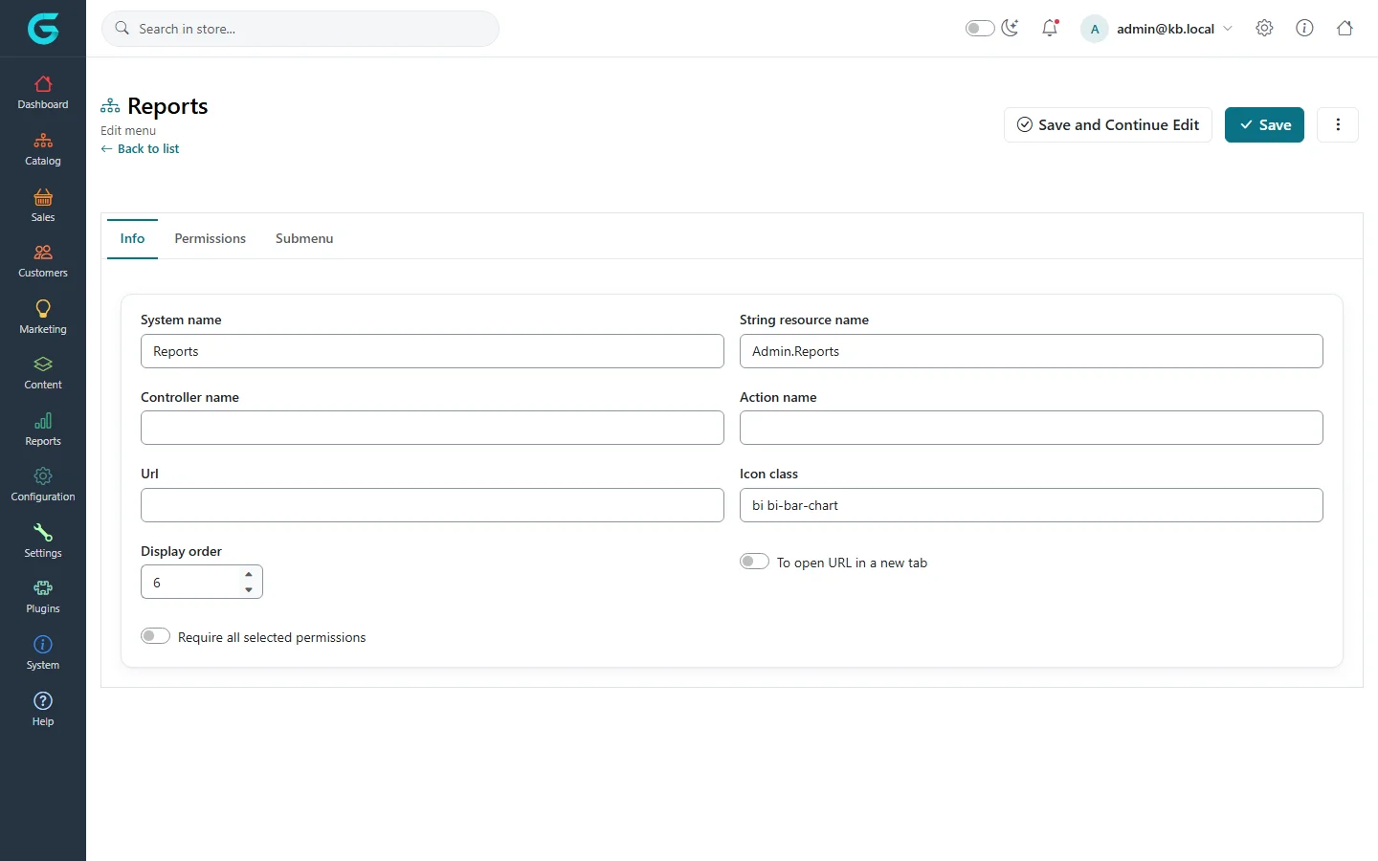Open the Configuration gear icon in sidebar
Screen dimensions: 1378x861
point(43,476)
